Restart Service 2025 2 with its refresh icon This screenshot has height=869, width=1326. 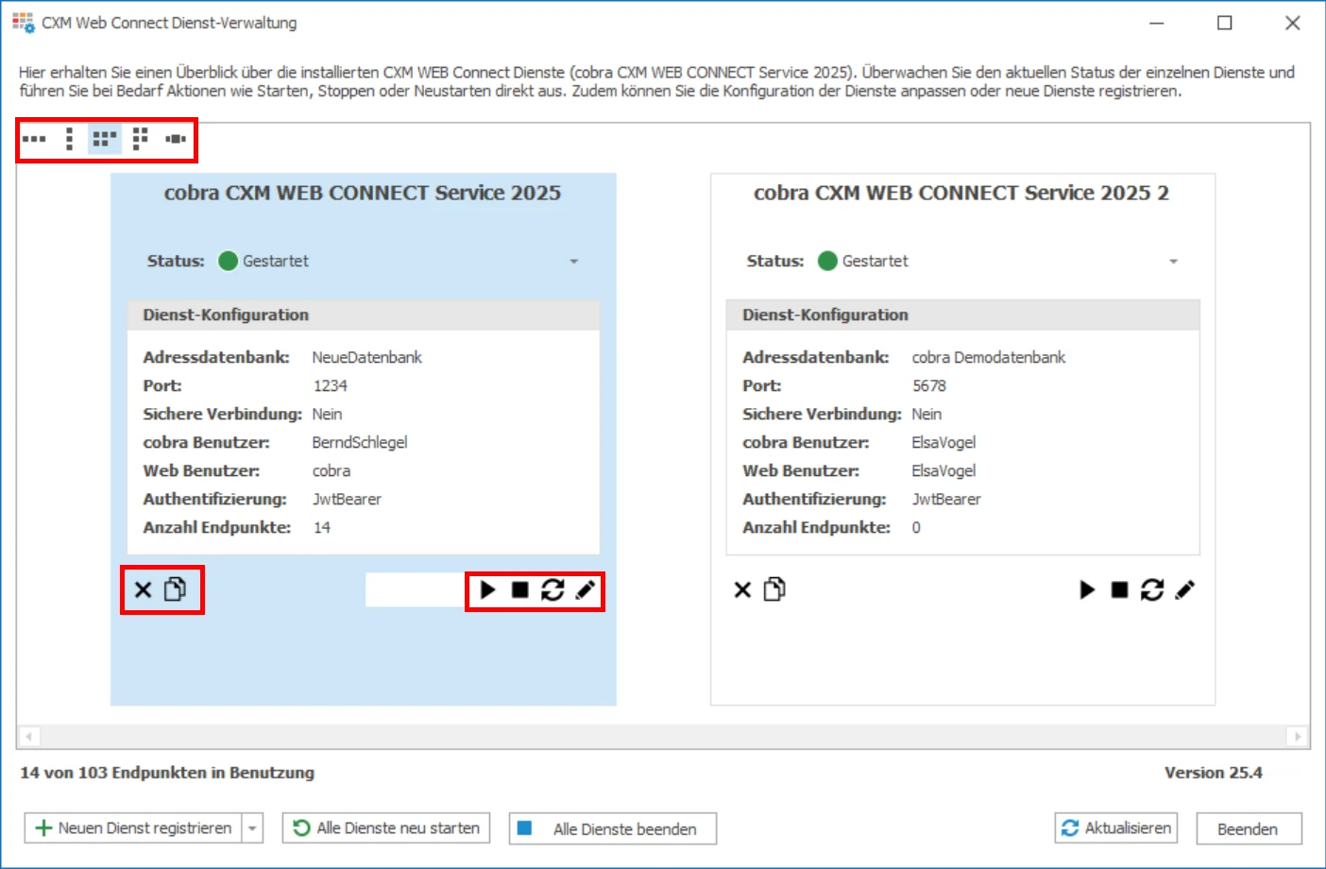(x=1152, y=589)
